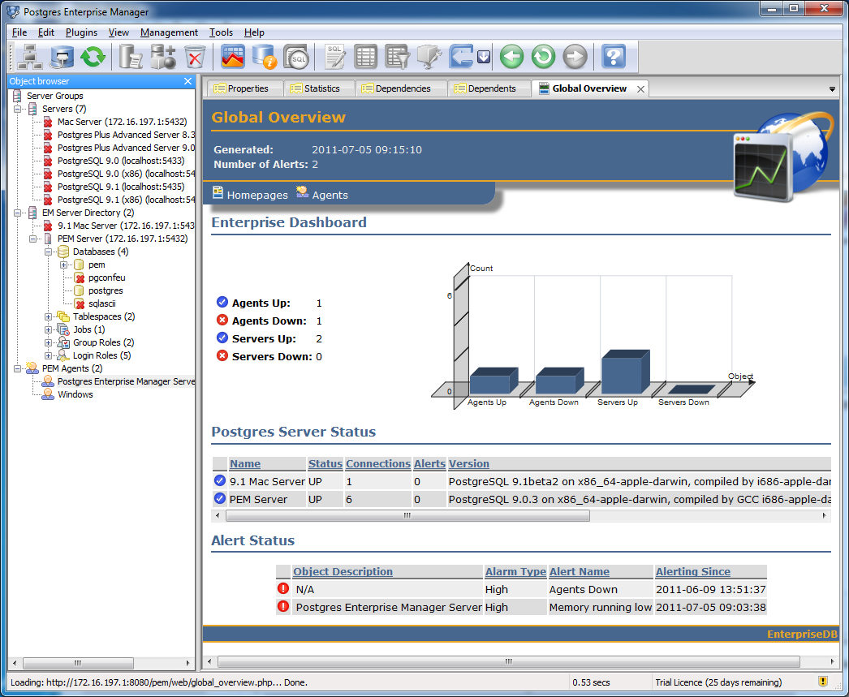Click the yellow warning icon in status bar
849x697 pixels.
tap(822, 682)
